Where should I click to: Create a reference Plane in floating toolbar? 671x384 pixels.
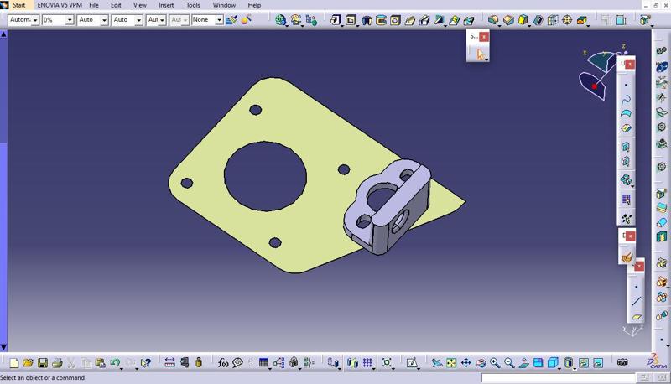pos(637,317)
